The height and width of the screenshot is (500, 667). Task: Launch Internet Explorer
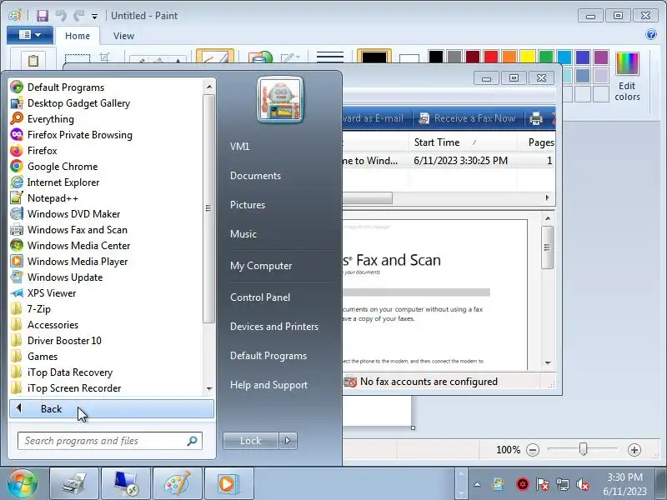[x=63, y=182]
